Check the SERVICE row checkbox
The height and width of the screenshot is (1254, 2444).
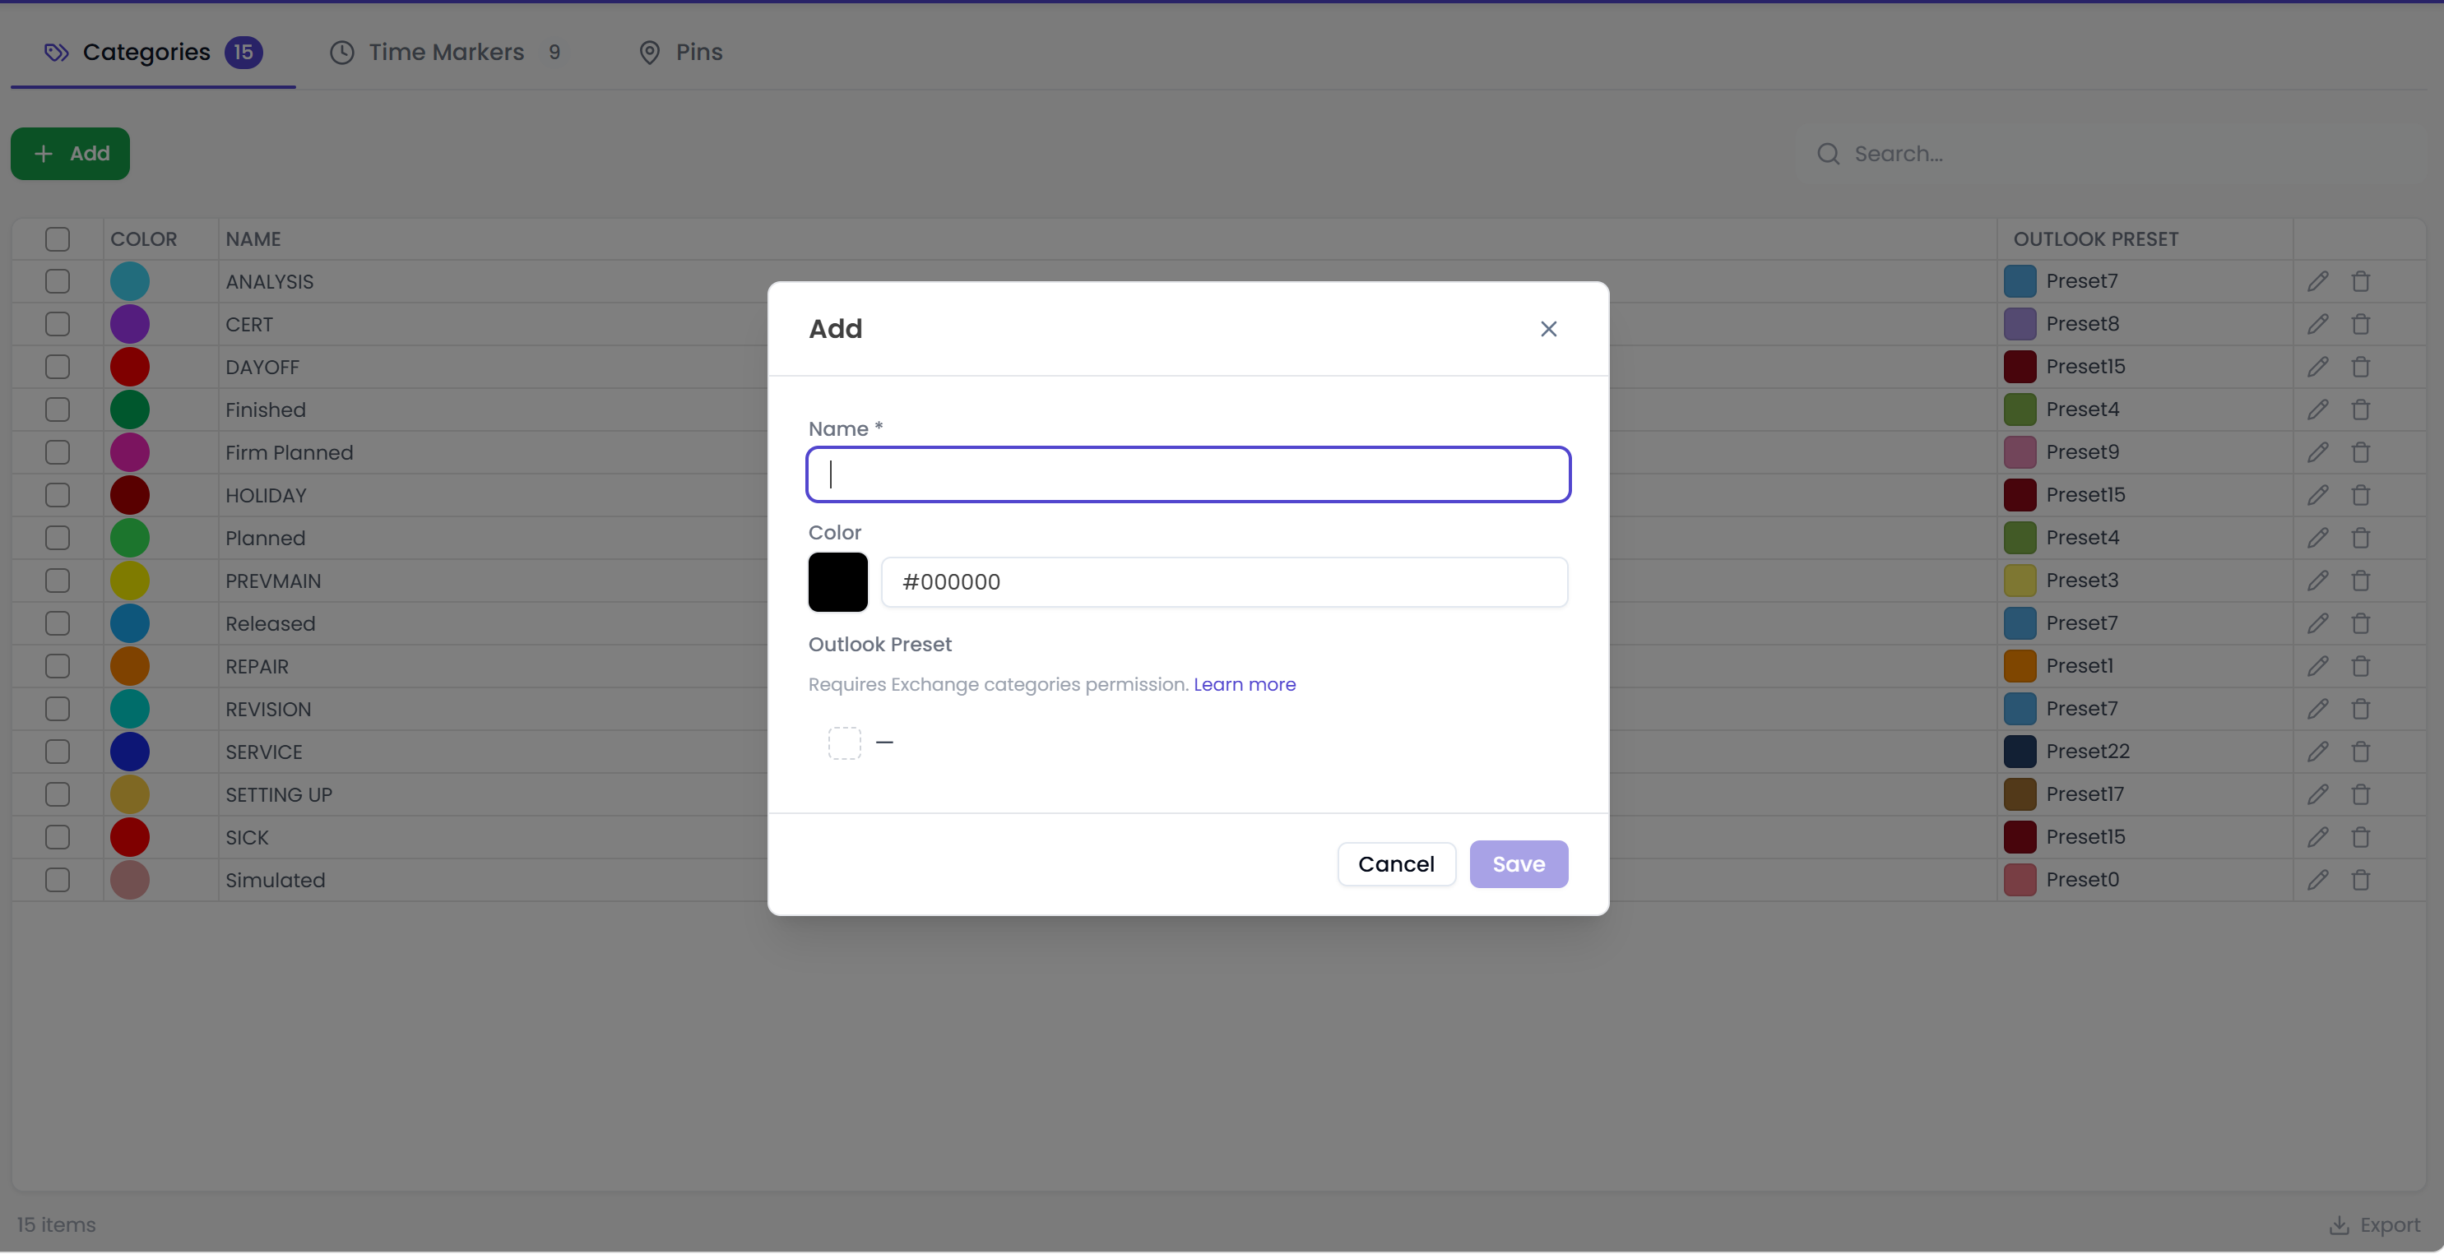58,752
